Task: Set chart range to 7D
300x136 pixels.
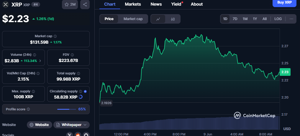Action: point(235,19)
